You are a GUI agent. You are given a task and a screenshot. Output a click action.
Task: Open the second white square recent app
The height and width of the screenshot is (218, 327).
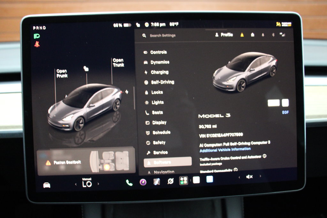coord(209,179)
